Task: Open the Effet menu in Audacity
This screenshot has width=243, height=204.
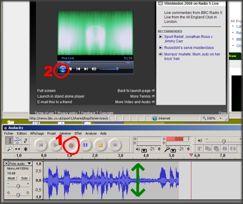Action: 78,133
